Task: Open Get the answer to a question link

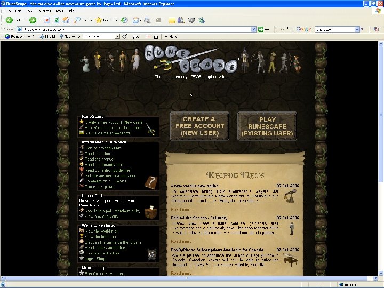Action: (110, 175)
